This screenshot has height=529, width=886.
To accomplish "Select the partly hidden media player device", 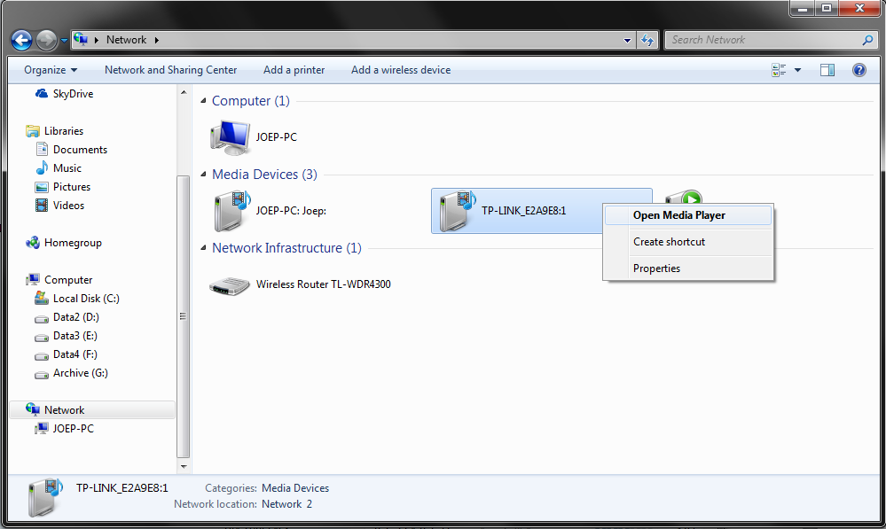I will pos(685,198).
